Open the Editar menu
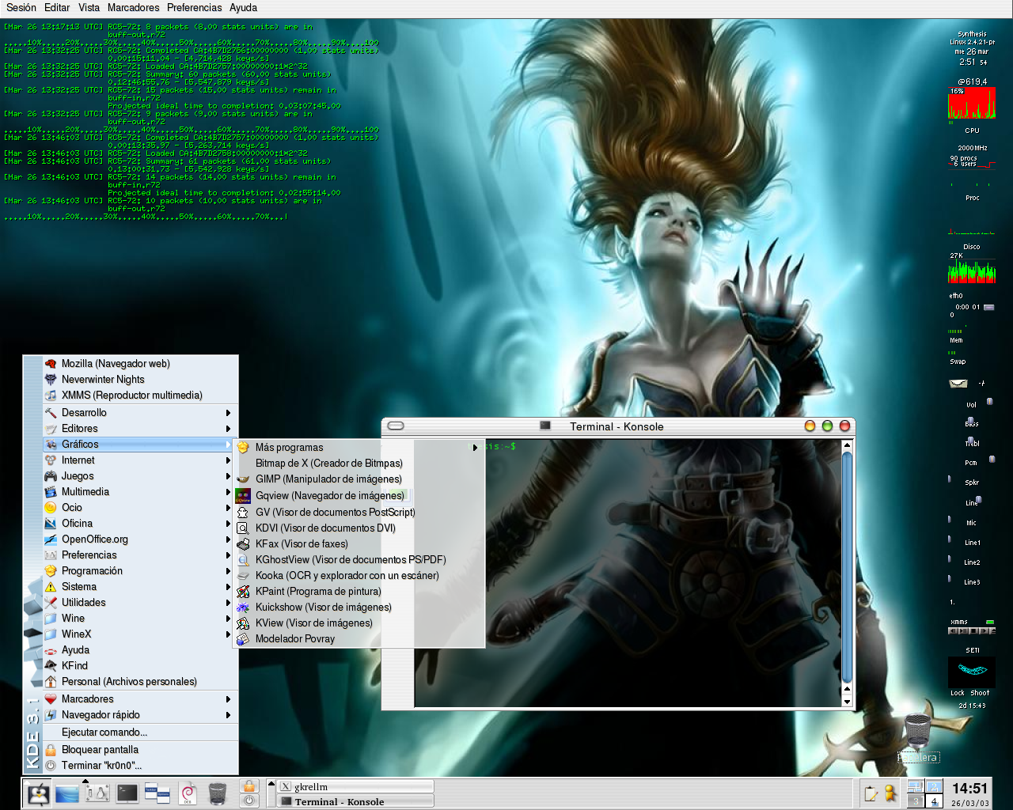The height and width of the screenshot is (810, 1013). 57,8
